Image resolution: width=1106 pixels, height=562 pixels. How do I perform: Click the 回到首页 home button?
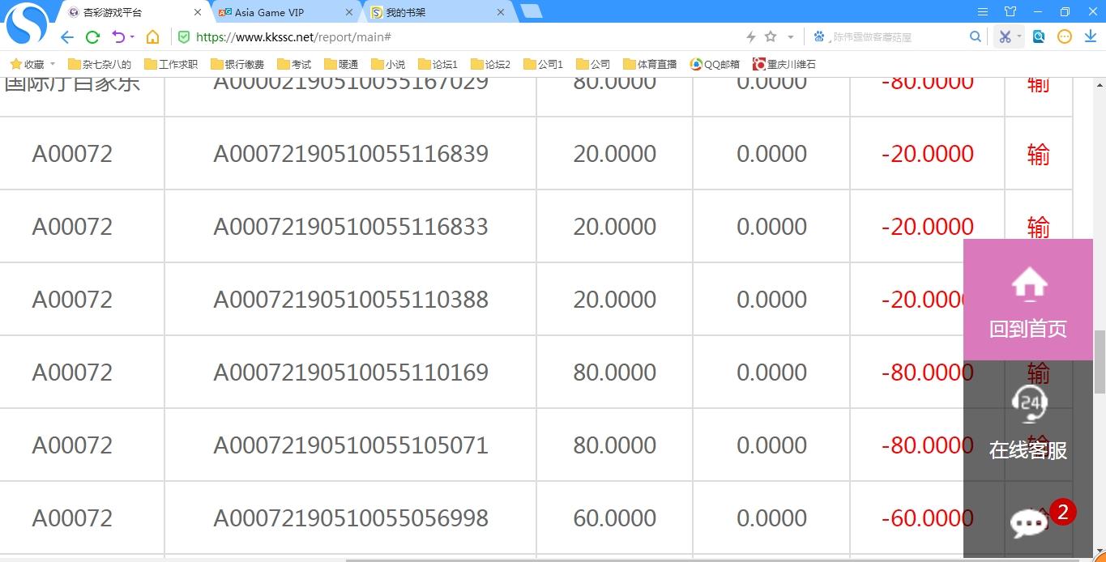coord(1027,301)
